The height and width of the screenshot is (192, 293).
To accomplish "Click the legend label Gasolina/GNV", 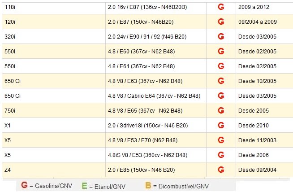I will [x=53, y=186].
